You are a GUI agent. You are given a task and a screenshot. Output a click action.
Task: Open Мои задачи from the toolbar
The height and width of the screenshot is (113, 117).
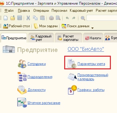pyautogui.click(x=46, y=26)
